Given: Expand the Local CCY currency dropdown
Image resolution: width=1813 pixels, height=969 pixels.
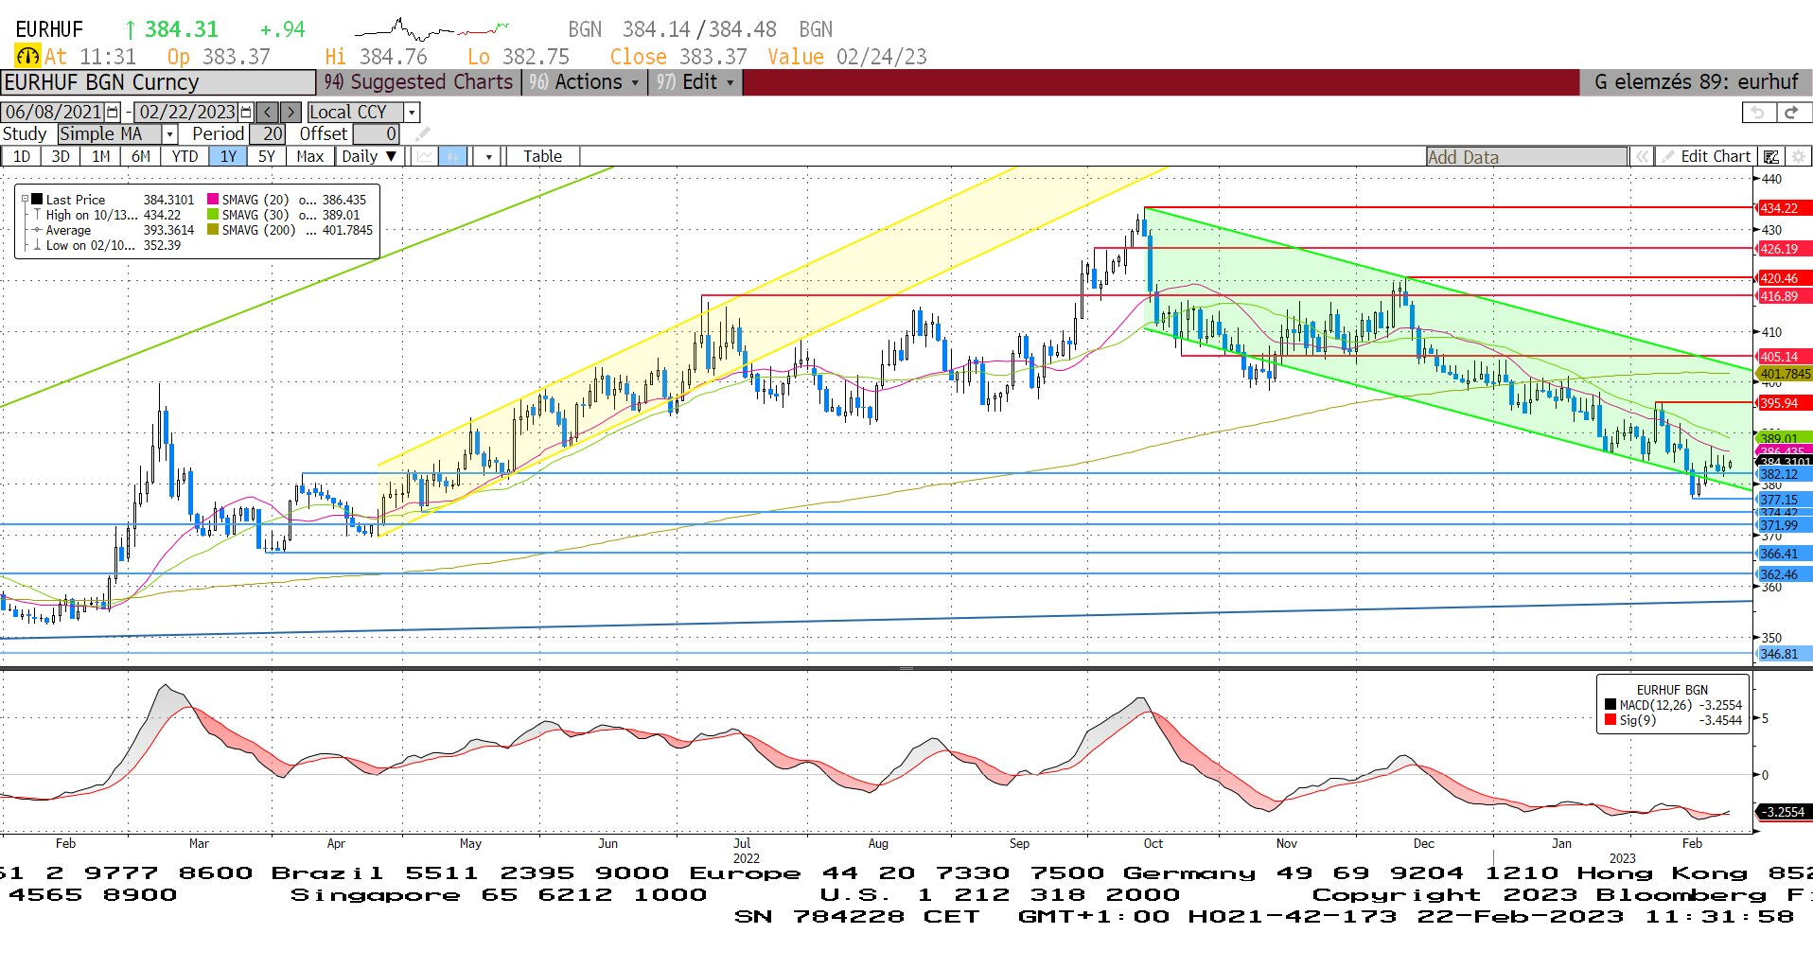Looking at the screenshot, I should pos(412,112).
